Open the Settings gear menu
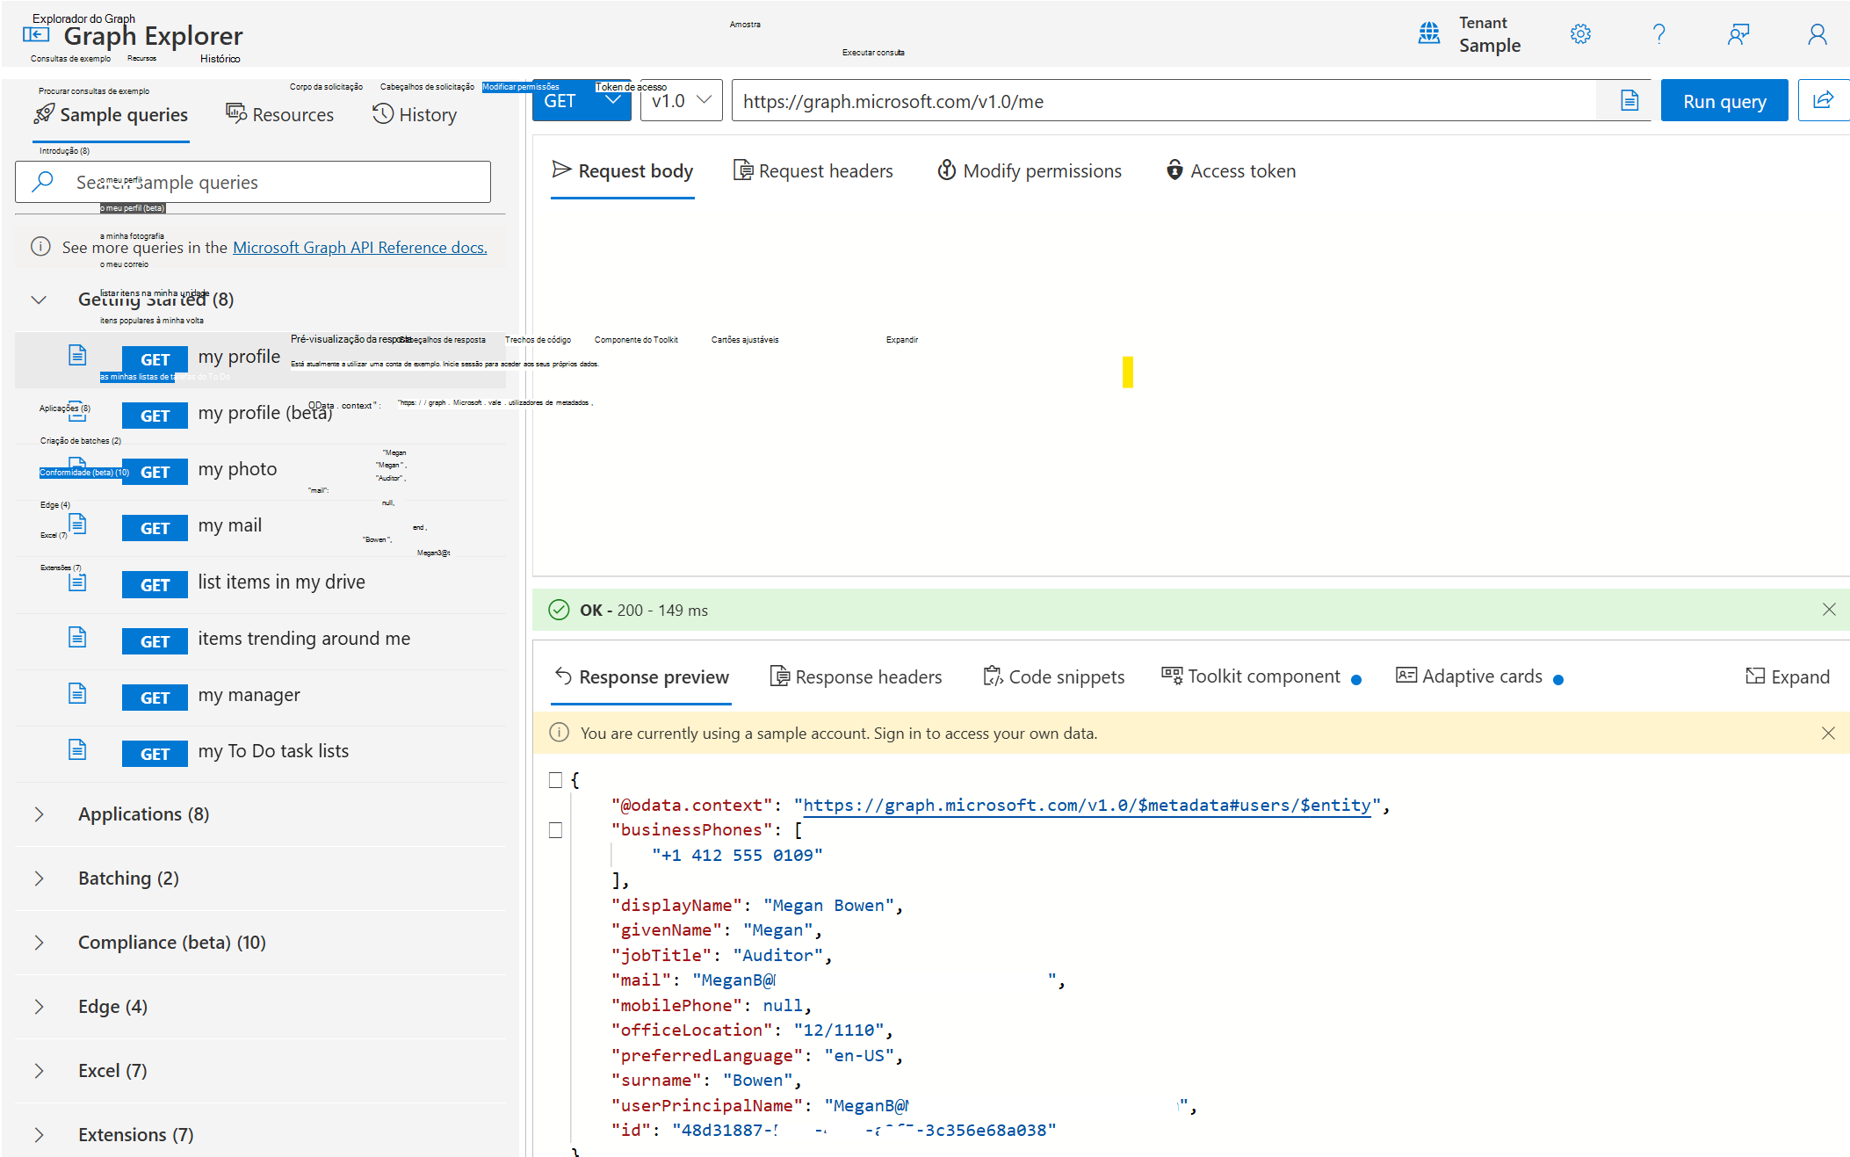1850x1157 pixels. tap(1580, 33)
